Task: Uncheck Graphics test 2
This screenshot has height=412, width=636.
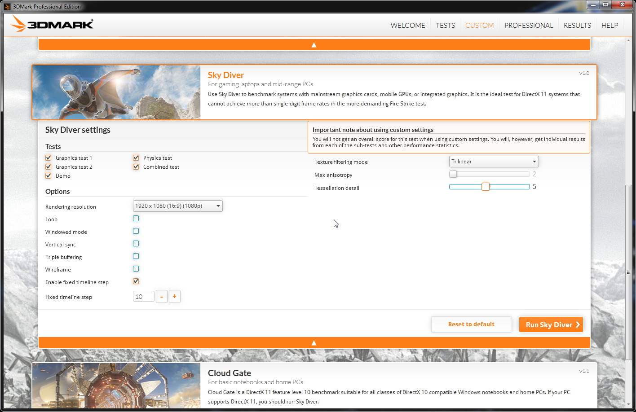Action: [49, 167]
